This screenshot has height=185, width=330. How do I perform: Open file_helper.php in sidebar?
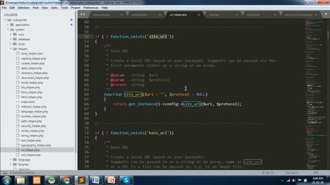[30, 87]
